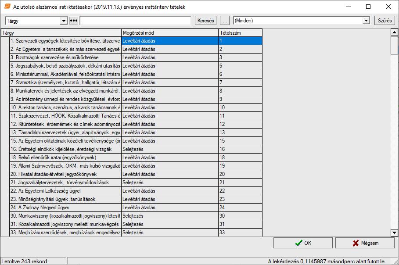Cancel with the Mégsem button
399x265 pixels.
[x=365, y=243]
